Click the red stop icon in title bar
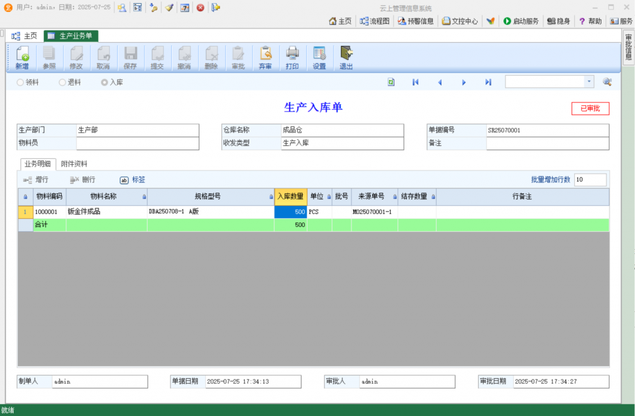Viewport: 635px width, 416px height. 200,7
